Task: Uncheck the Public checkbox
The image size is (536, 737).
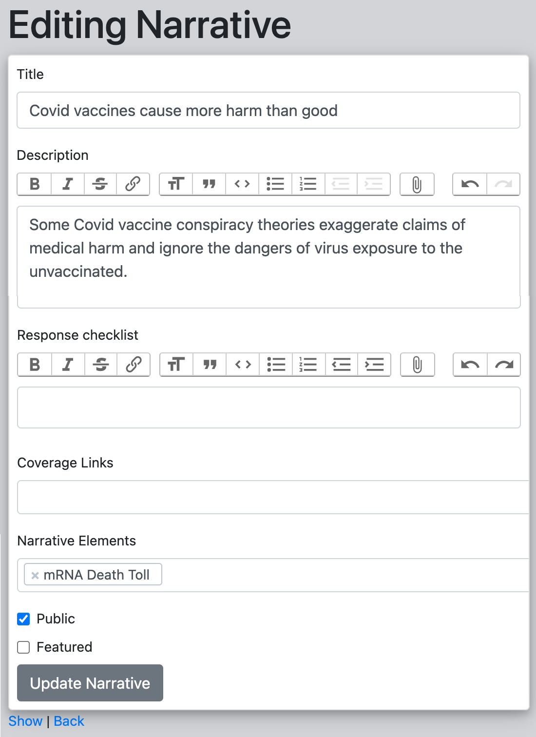Action: click(x=23, y=619)
